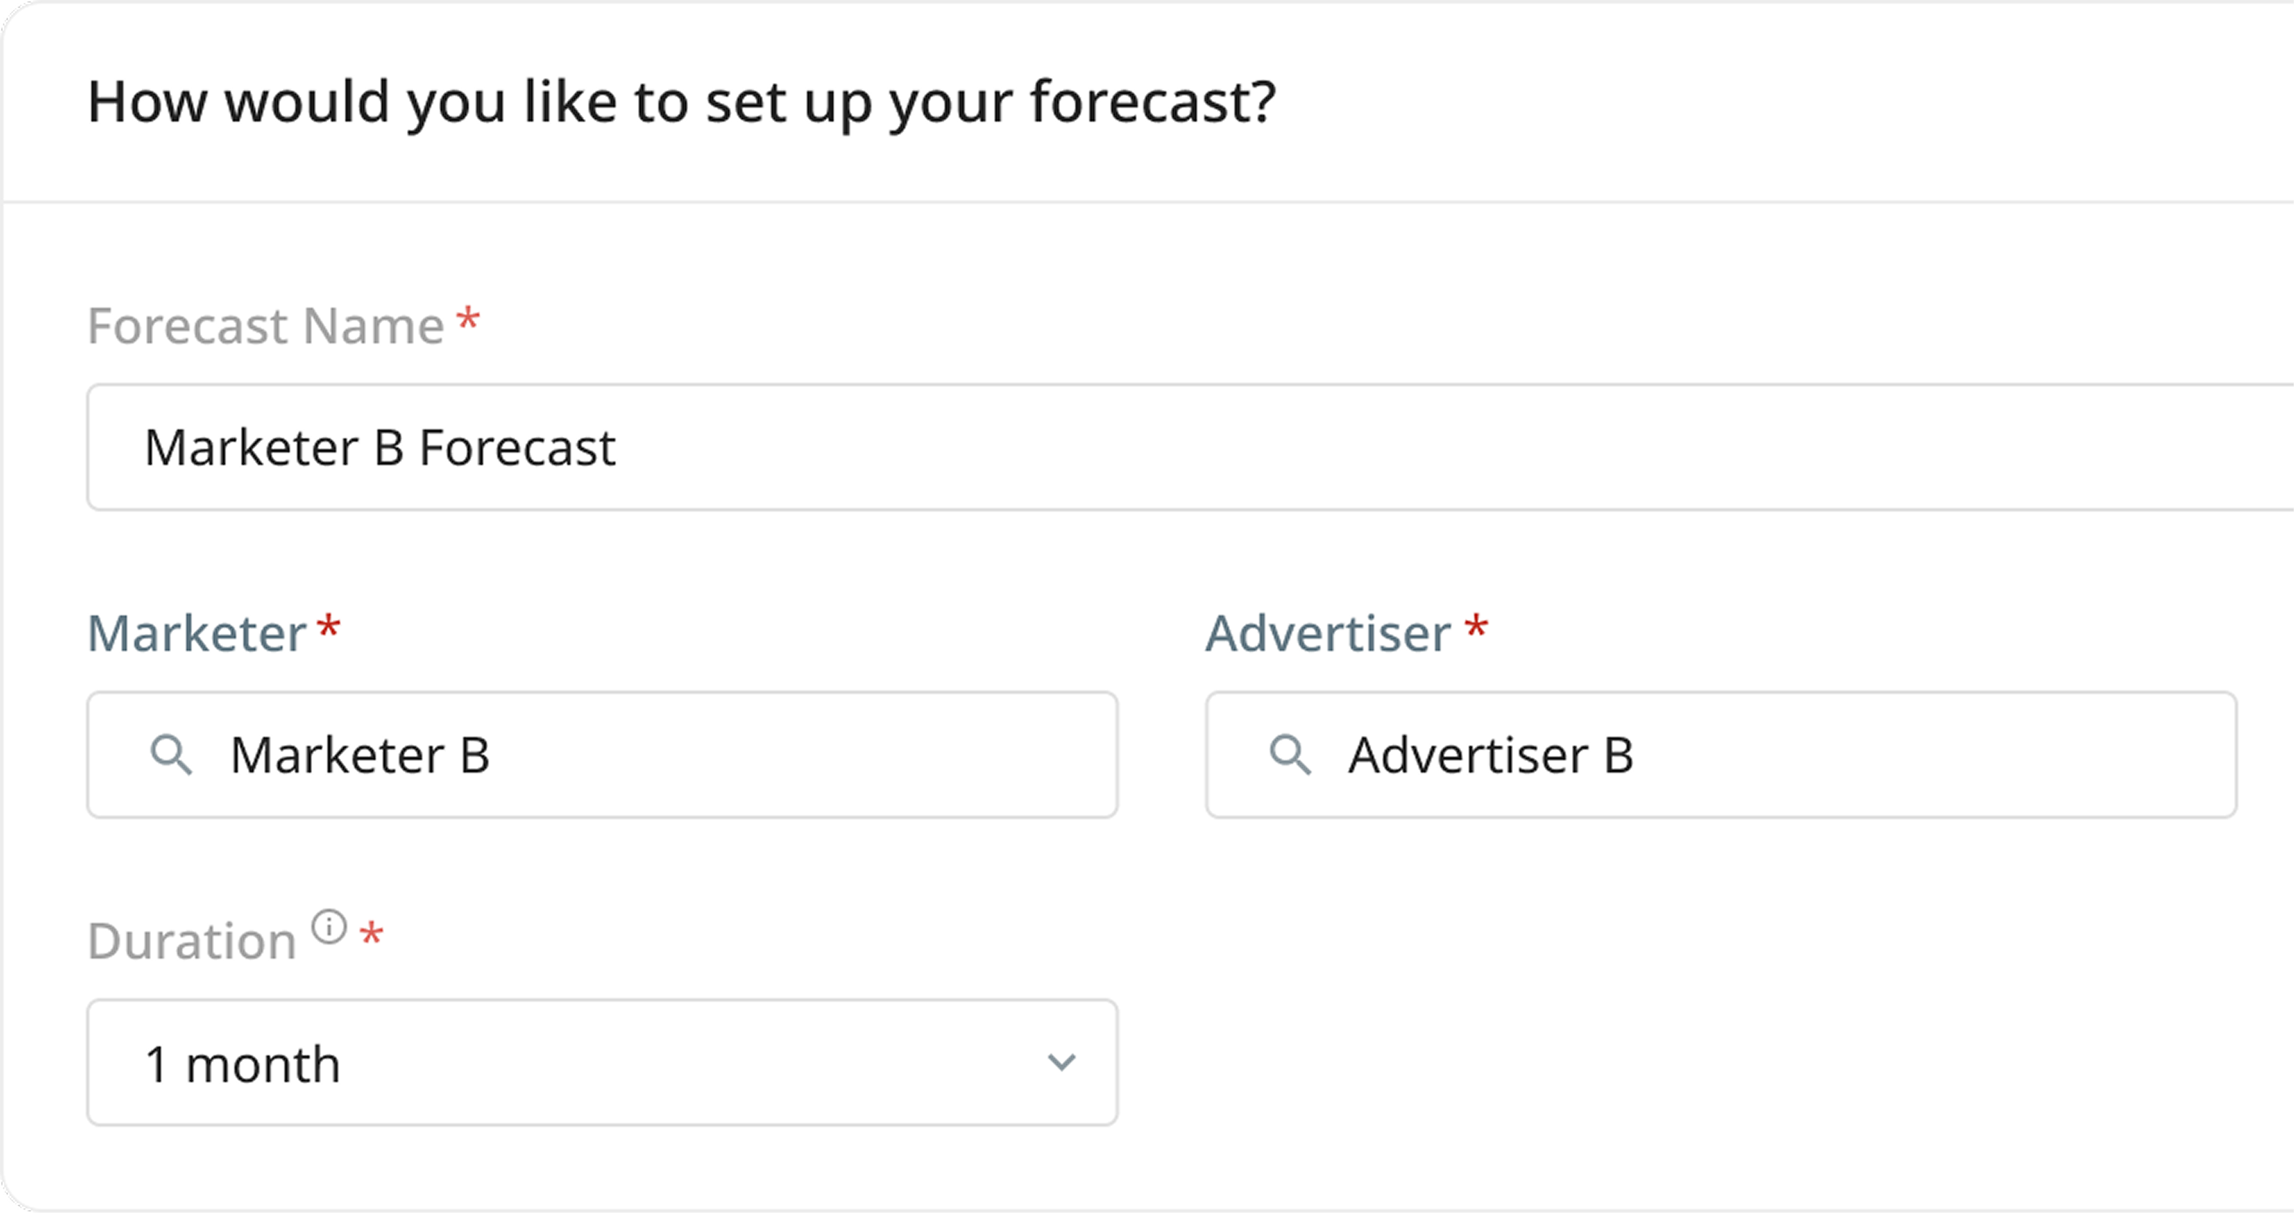
Task: Click inside the Advertiser search box
Action: [x=1870, y=755]
